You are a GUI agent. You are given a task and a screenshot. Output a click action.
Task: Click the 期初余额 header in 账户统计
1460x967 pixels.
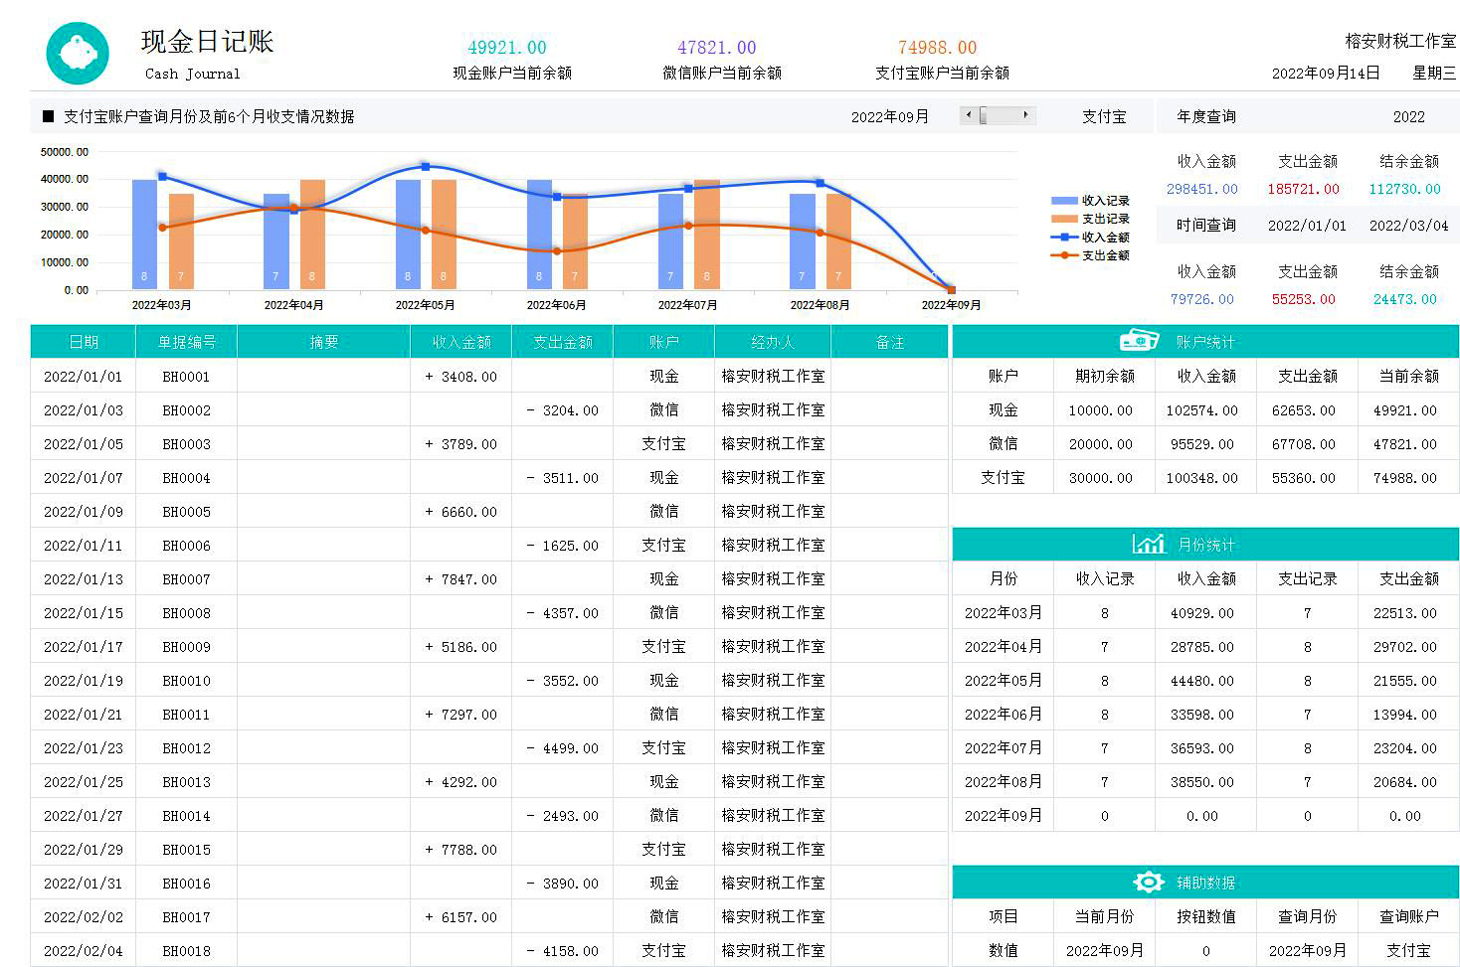tap(1104, 376)
